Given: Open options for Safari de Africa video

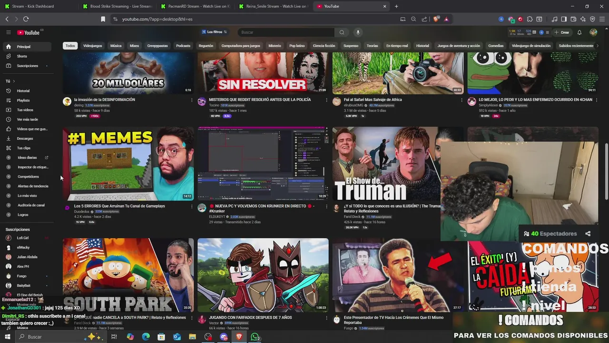Looking at the screenshot, I should point(462,100).
